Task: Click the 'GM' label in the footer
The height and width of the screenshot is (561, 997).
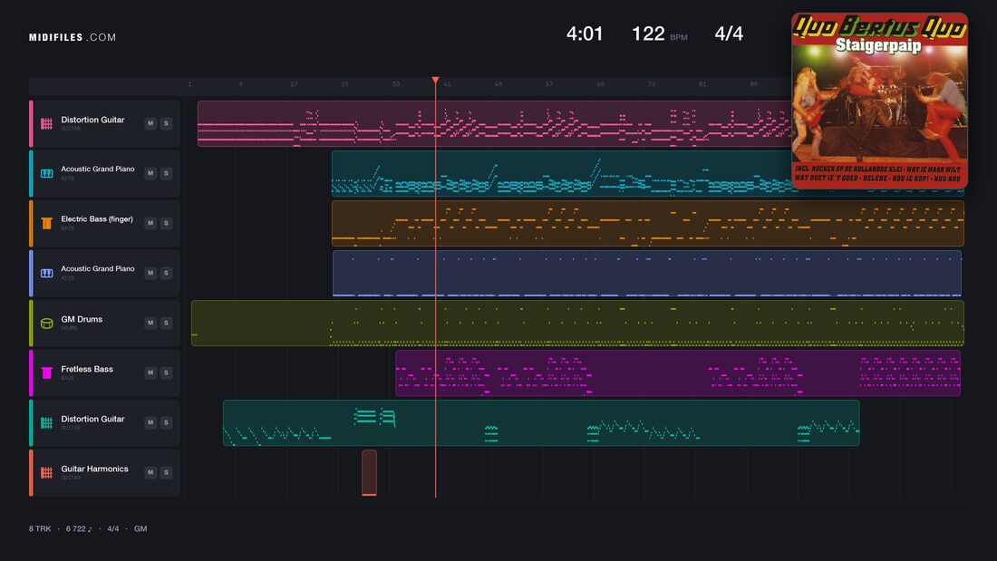Action: [140, 528]
